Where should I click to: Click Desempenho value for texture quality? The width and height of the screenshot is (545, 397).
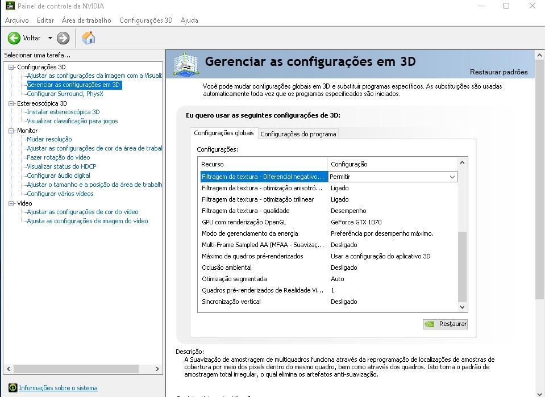(x=348, y=211)
